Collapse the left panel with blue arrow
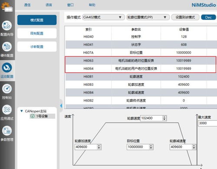Viewport: 217px width, 169px height. [x=61, y=106]
